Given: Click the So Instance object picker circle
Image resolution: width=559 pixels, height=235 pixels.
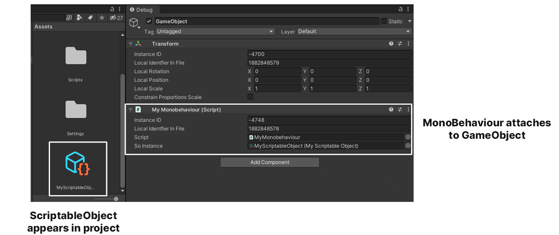Looking at the screenshot, I should 408,146.
